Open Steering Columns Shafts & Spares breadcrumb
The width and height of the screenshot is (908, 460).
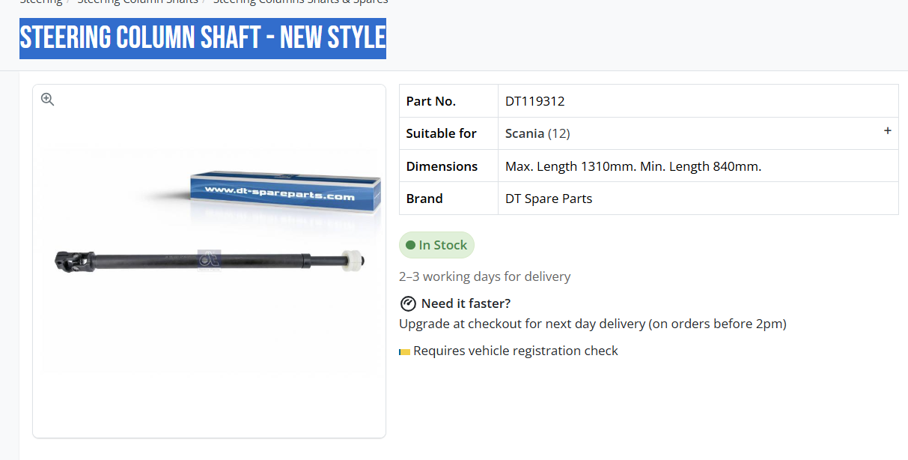click(300, 1)
